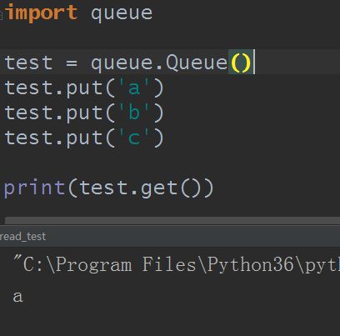Click the 'c' string literal in put
The image size is (340, 336).
pos(134,138)
